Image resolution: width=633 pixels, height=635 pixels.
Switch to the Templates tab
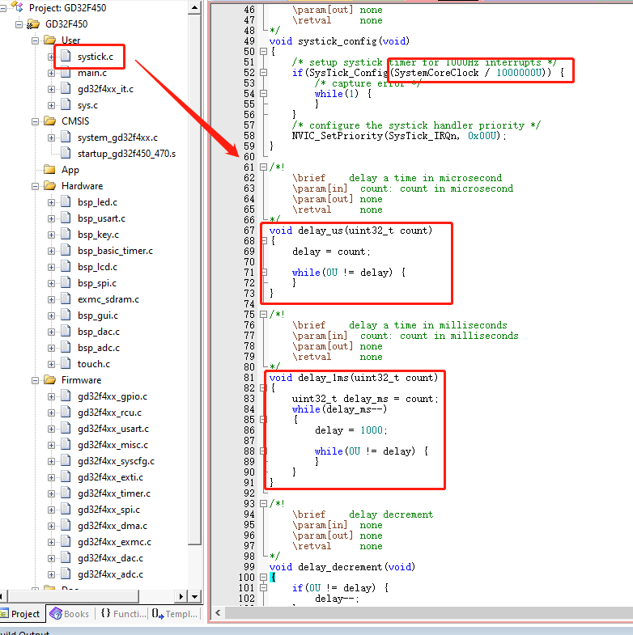point(175,614)
